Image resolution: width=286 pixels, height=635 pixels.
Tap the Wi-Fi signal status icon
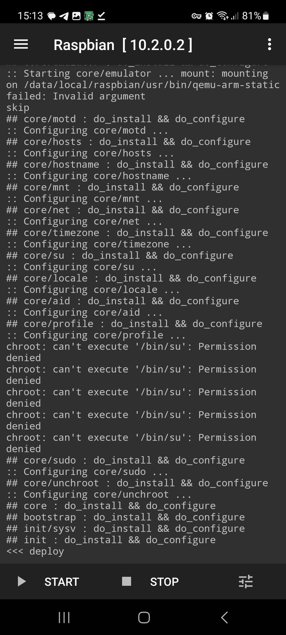[x=222, y=16]
